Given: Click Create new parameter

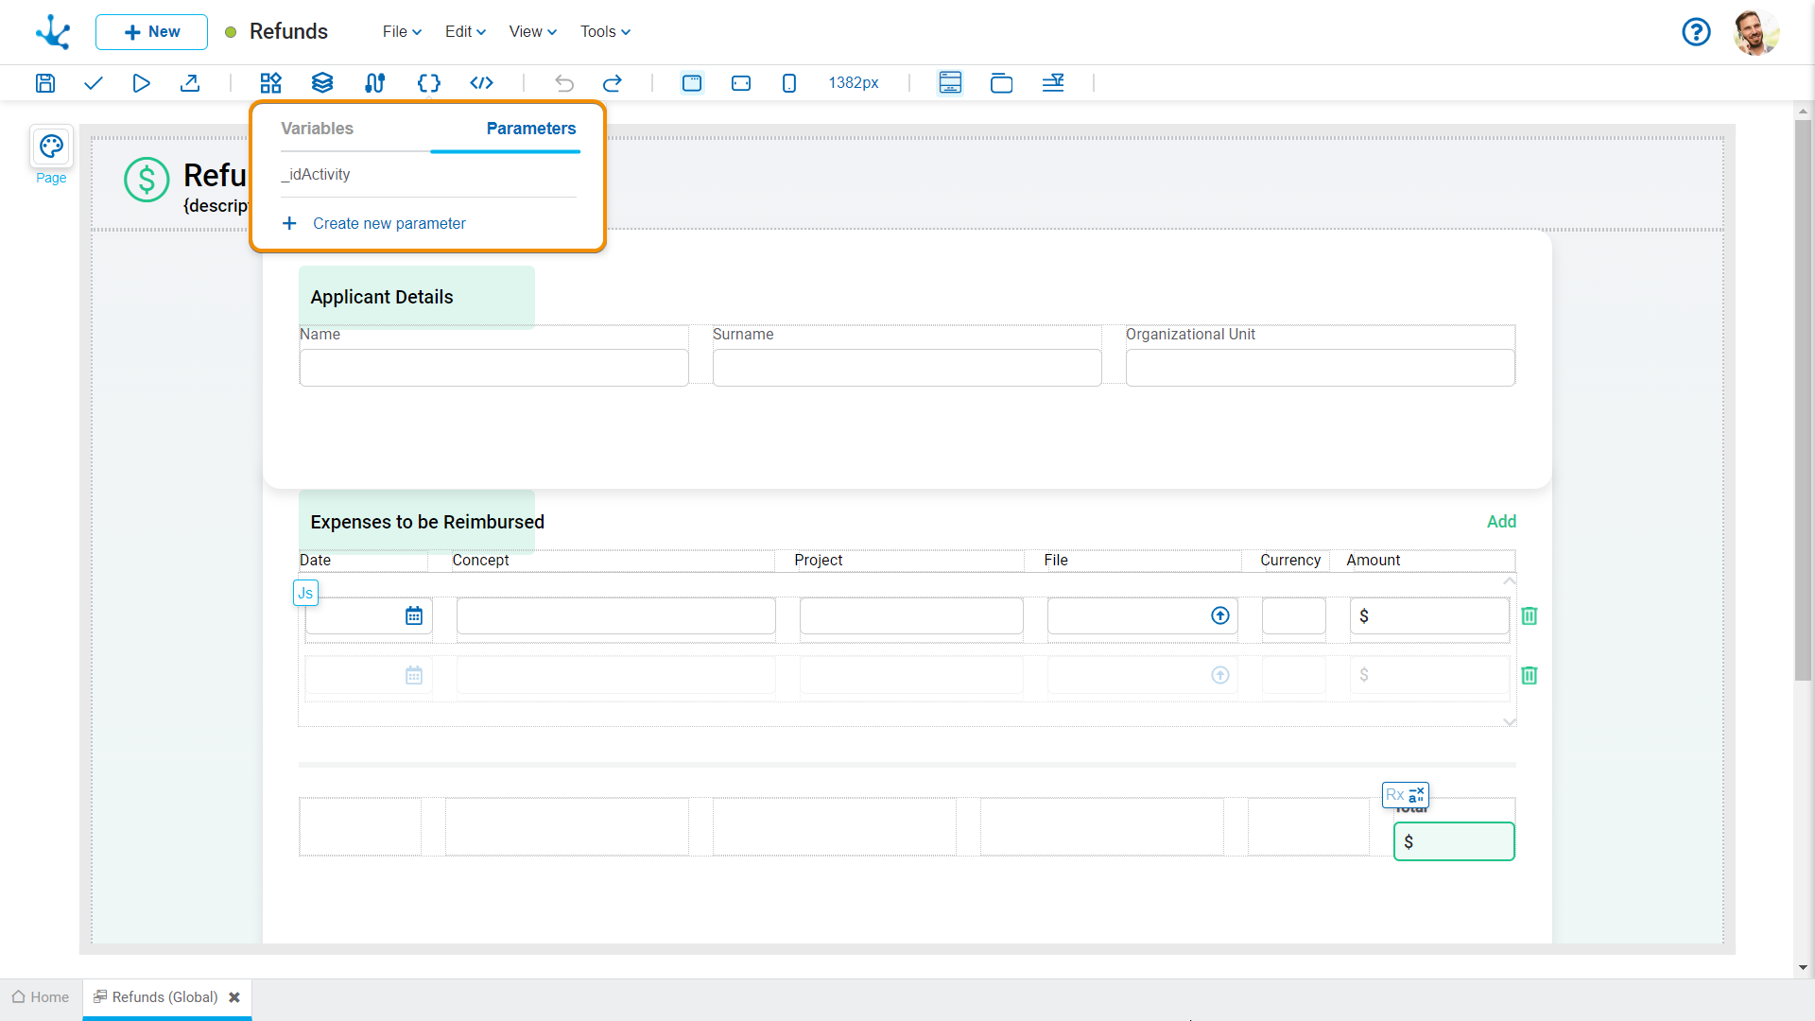Looking at the screenshot, I should click(389, 224).
